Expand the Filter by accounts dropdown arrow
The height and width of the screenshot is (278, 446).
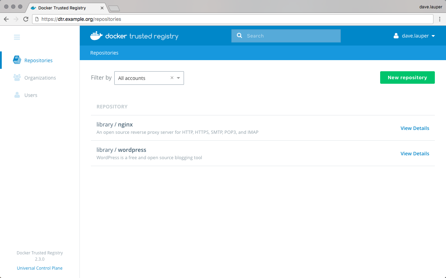[178, 78]
